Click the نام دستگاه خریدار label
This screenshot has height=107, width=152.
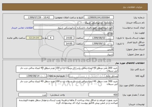135,23
